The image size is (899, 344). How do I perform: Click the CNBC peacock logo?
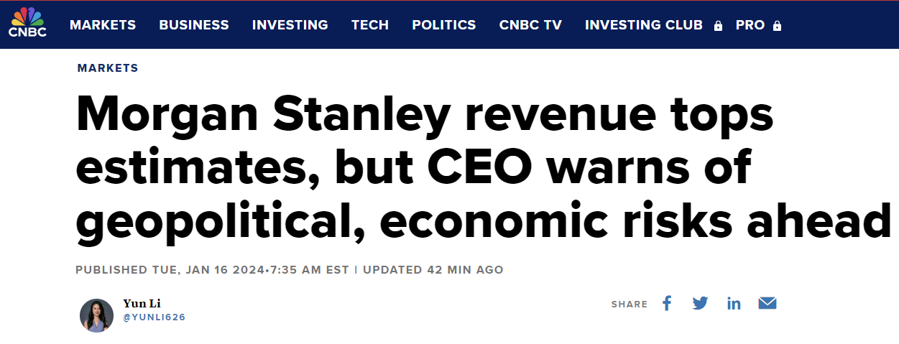27,22
